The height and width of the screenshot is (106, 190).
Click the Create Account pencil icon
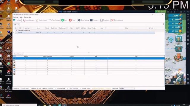[37, 20]
